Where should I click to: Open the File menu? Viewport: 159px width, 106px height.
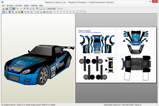click(3, 6)
